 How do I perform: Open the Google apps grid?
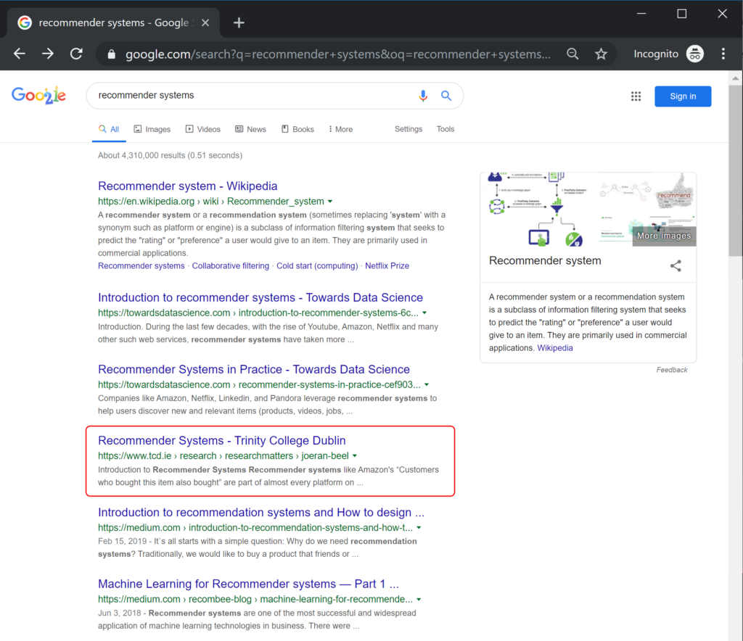636,96
